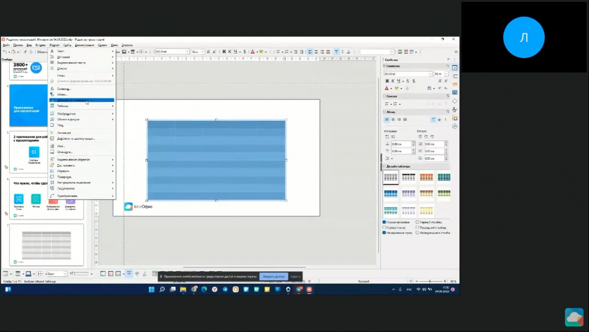Click the italic К icon in sidebar
The image size is (589, 332).
[392, 81]
